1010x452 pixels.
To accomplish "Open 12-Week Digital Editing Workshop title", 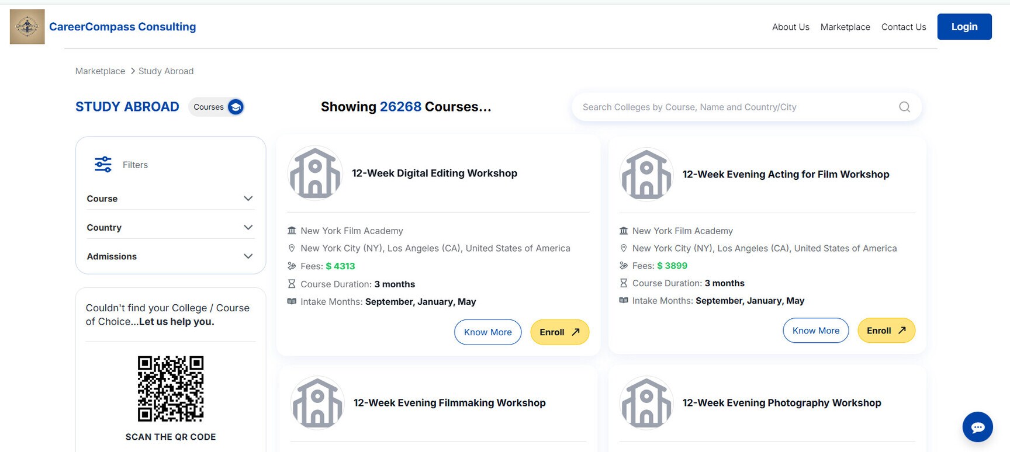I will point(434,173).
